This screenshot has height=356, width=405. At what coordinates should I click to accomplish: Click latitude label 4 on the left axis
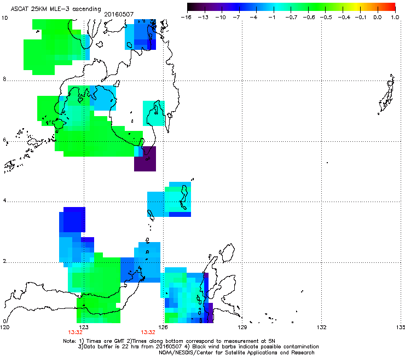pos(4,200)
